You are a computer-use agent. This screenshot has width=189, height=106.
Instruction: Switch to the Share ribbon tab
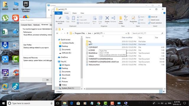click(x=74, y=13)
